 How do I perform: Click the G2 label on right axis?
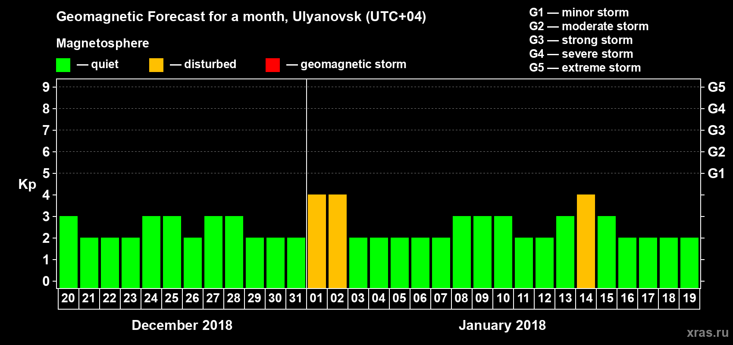[717, 152]
